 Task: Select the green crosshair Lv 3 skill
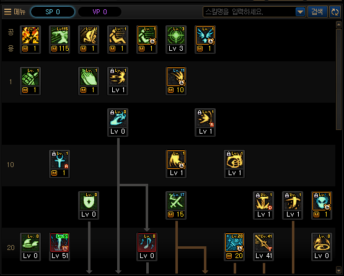point(176,35)
